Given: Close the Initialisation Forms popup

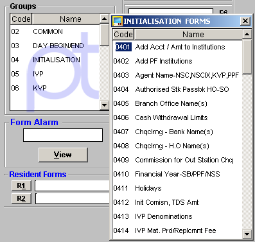Looking at the screenshot, I should coord(245,21).
